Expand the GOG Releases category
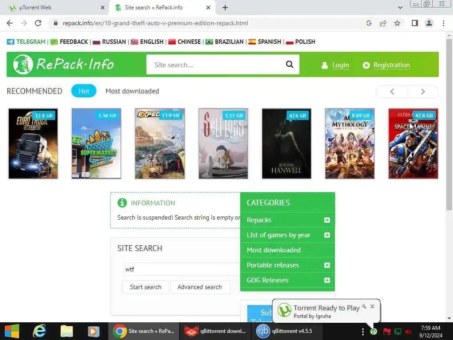Image resolution: width=453 pixels, height=340 pixels. tap(327, 280)
